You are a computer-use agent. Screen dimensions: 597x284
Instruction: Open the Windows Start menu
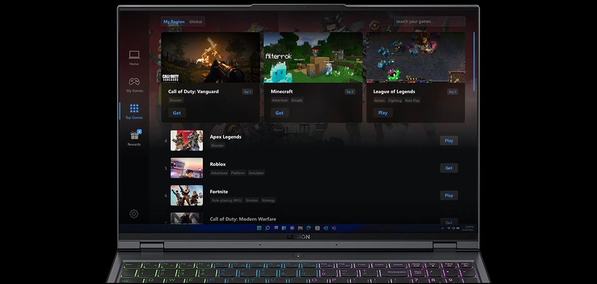(259, 228)
